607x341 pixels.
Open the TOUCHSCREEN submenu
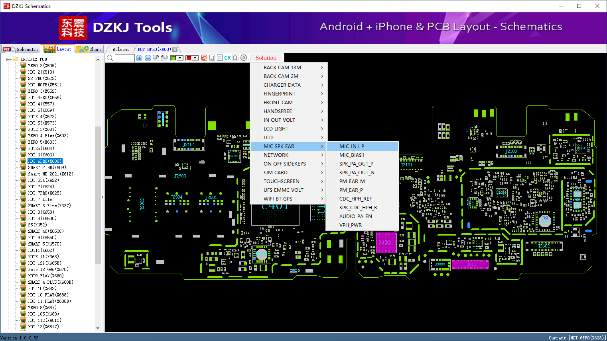(289, 181)
